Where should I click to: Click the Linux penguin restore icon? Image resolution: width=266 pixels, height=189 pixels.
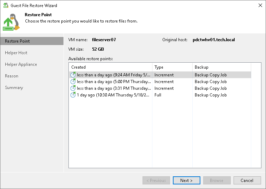point(11,22)
